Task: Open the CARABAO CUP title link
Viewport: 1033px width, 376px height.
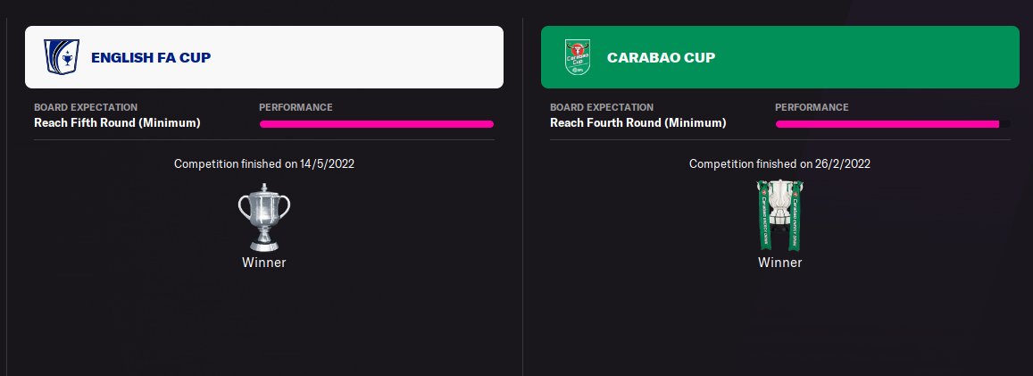Action: tap(661, 58)
